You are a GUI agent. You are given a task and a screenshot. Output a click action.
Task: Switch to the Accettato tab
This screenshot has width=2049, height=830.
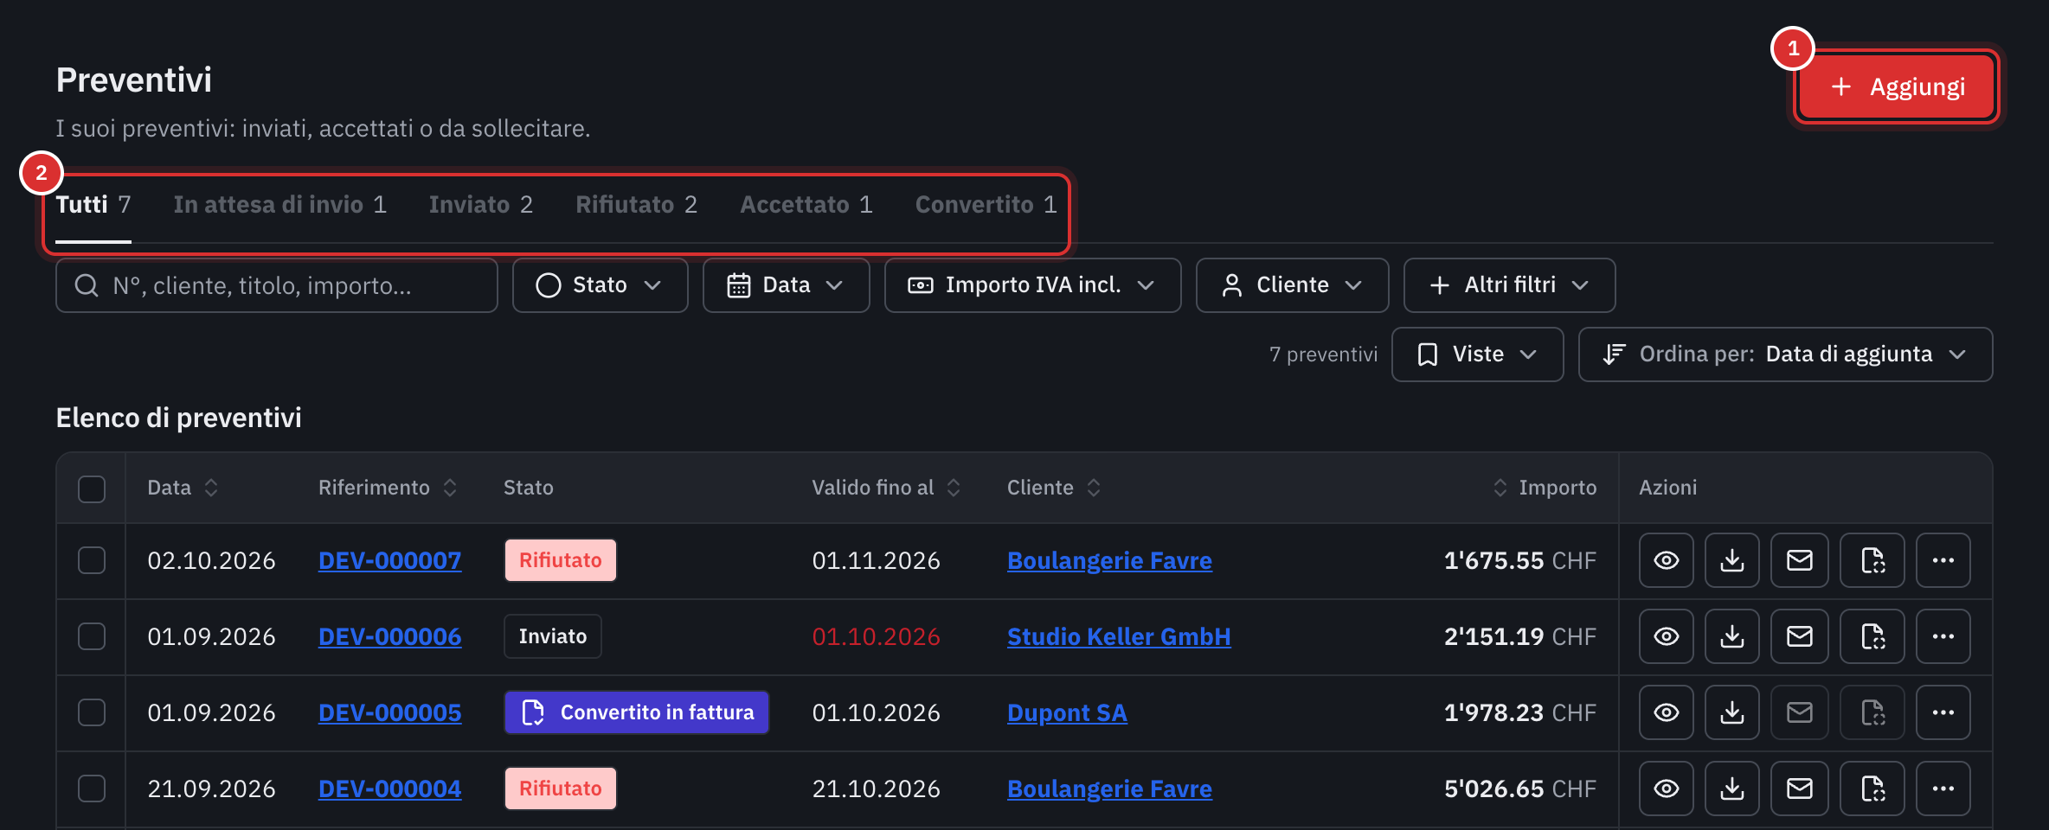point(806,205)
